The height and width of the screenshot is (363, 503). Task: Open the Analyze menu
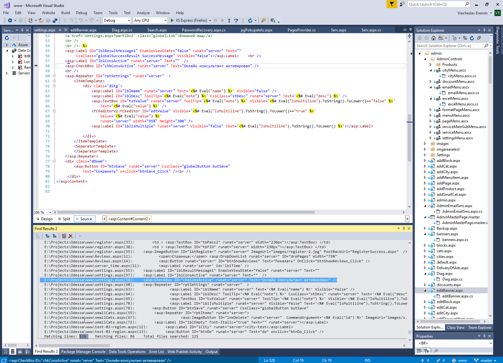tap(143, 13)
